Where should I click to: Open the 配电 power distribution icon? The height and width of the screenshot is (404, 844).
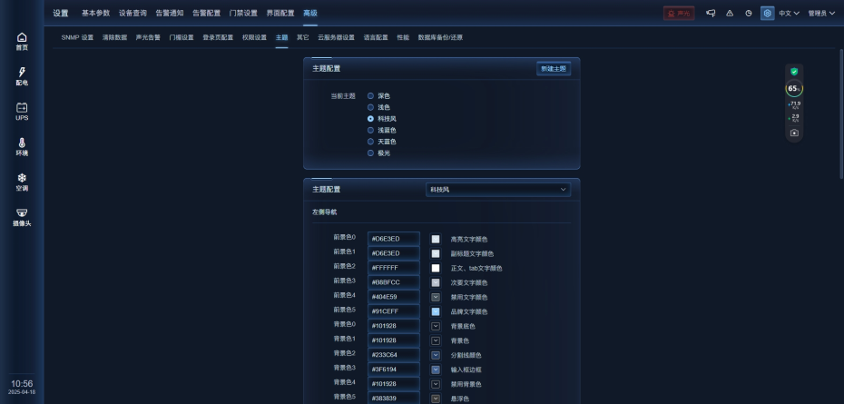[x=22, y=76]
